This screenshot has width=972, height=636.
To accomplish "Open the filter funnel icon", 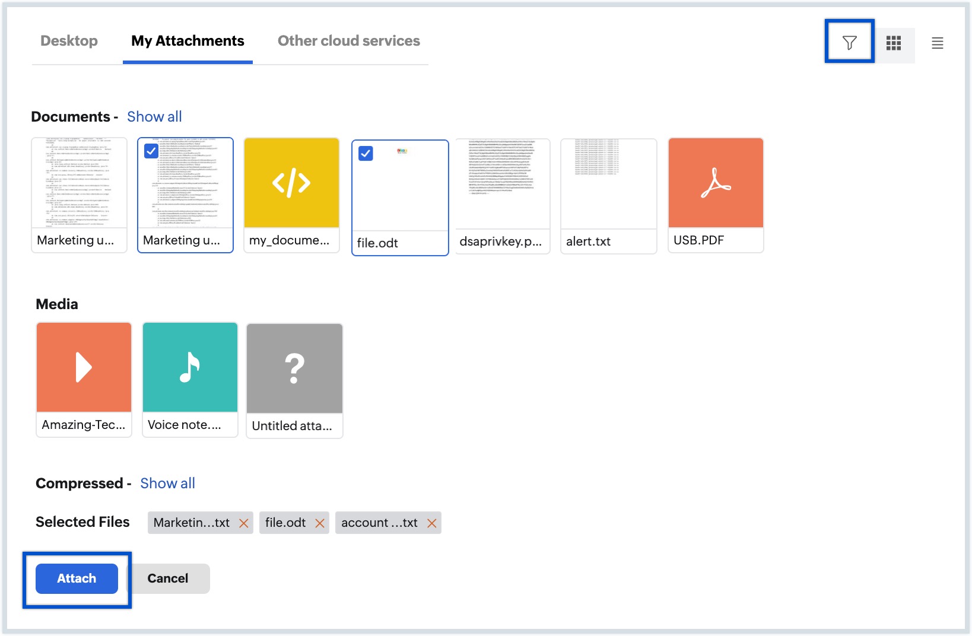I will point(849,43).
